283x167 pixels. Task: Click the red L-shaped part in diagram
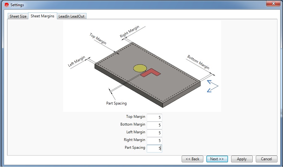point(151,72)
